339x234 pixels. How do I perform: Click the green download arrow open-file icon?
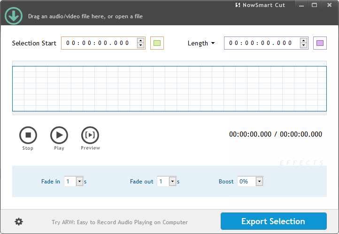[14, 16]
